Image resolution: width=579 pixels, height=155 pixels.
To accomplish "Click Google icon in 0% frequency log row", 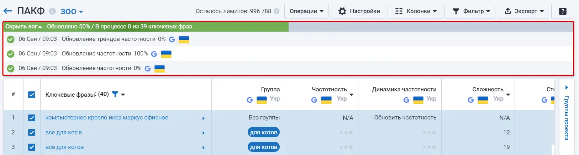I will point(148,69).
